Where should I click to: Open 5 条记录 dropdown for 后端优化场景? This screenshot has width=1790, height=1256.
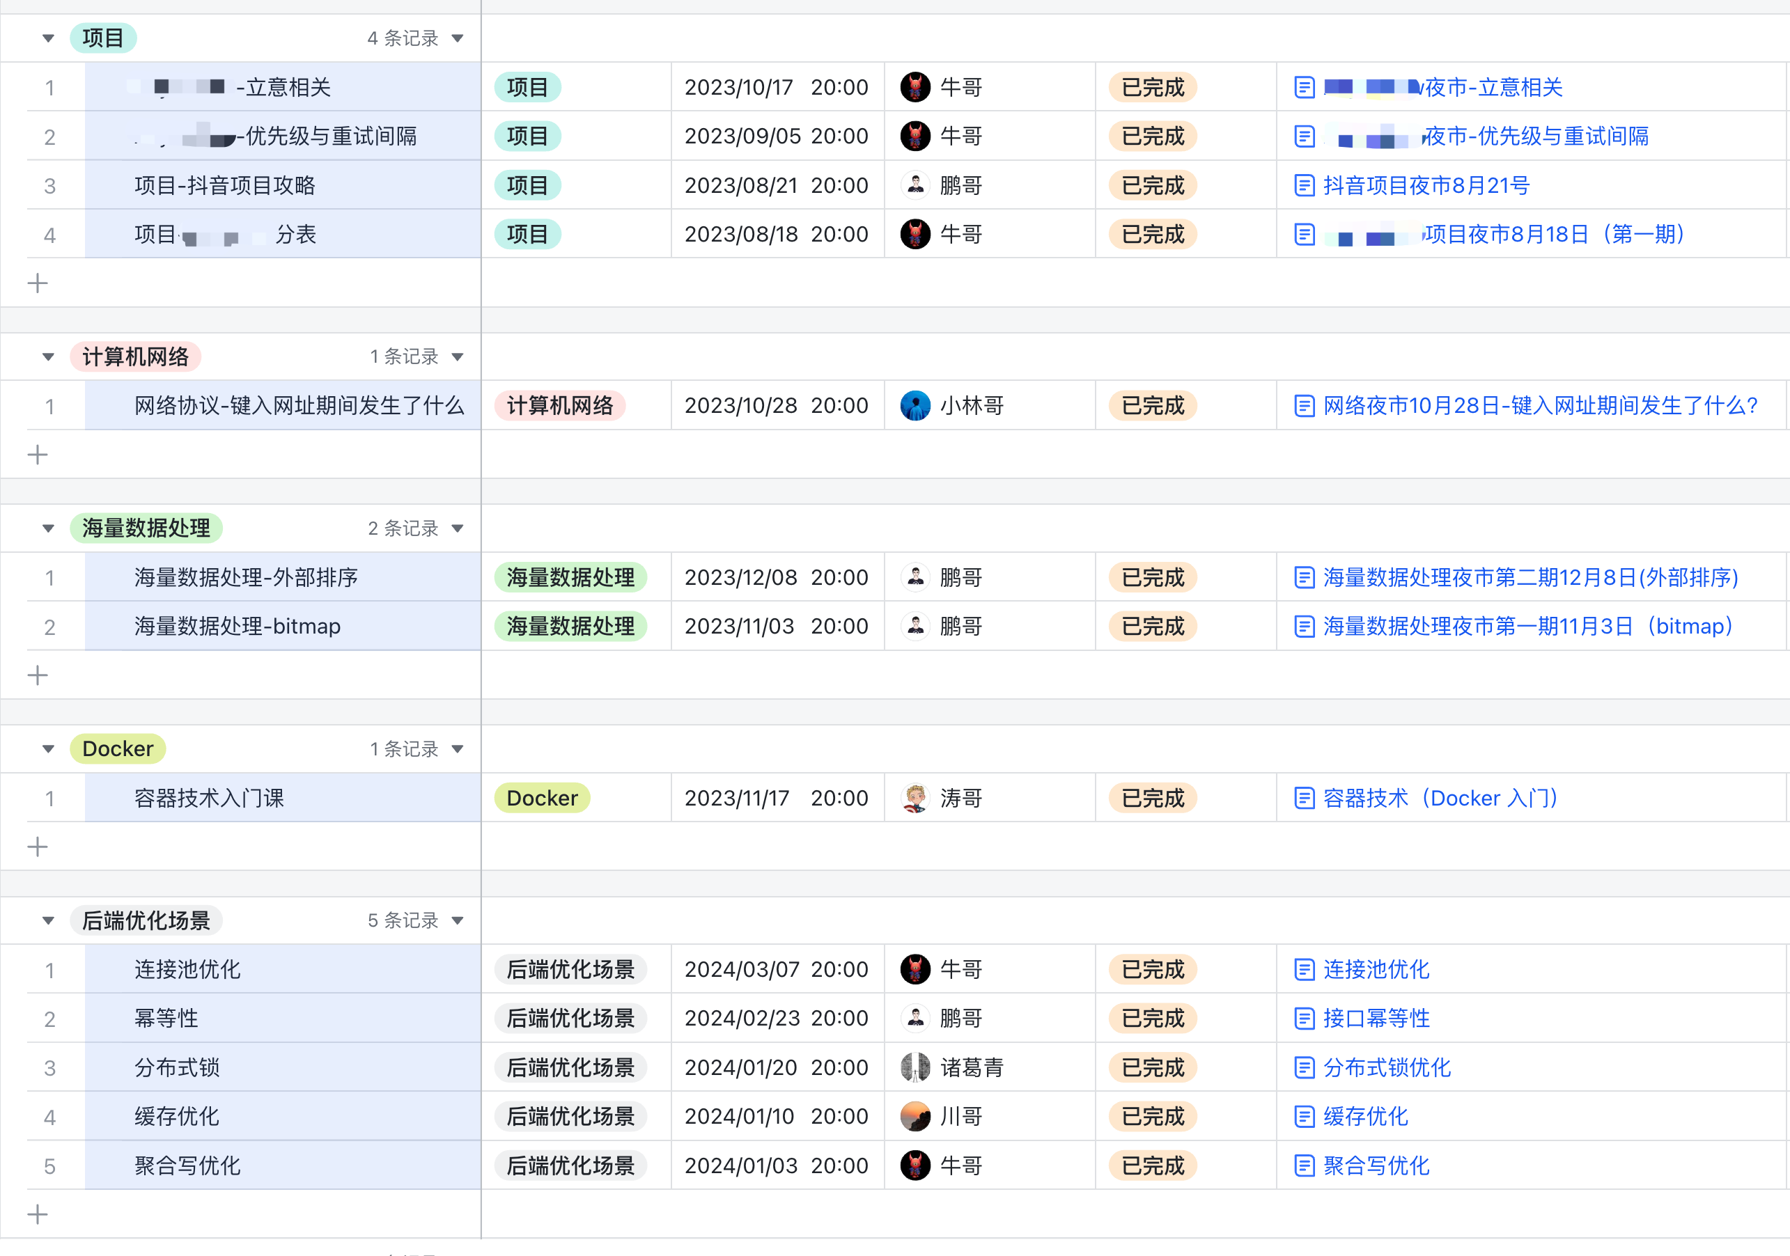[458, 921]
